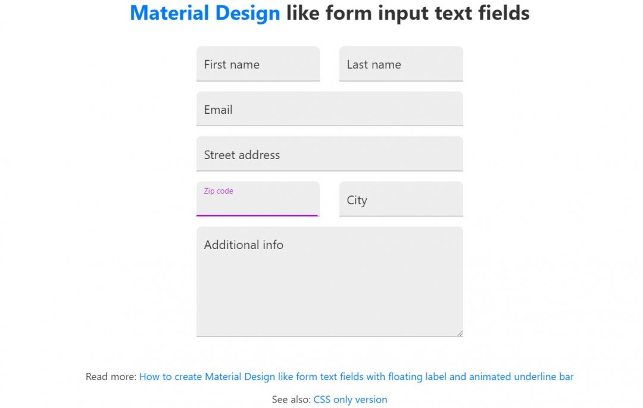The image size is (643, 408).
Task: Click the 'See also:' text
Action: [x=291, y=400]
